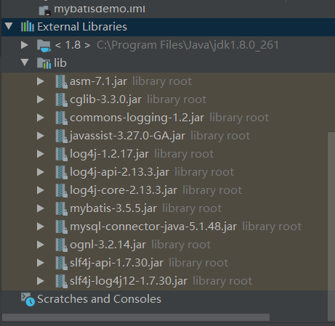Select cglib-3.3.0.jar in the tree
This screenshot has width=335, height=326.
[x=105, y=99]
